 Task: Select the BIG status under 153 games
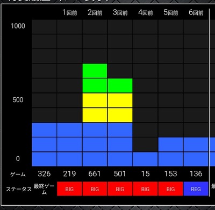click(170, 189)
